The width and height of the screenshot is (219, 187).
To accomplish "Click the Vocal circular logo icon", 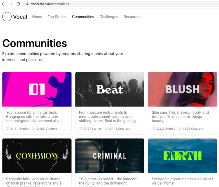I will tap(7, 17).
